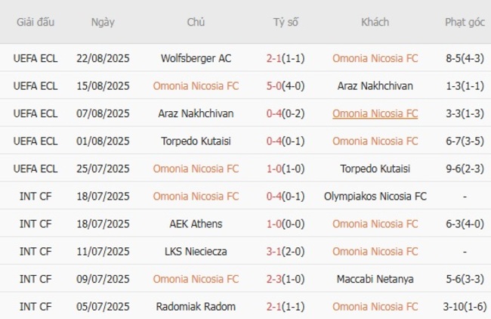The image size is (491, 319).
Task: Select the 22/08/2025 date cell
Action: 103,58
